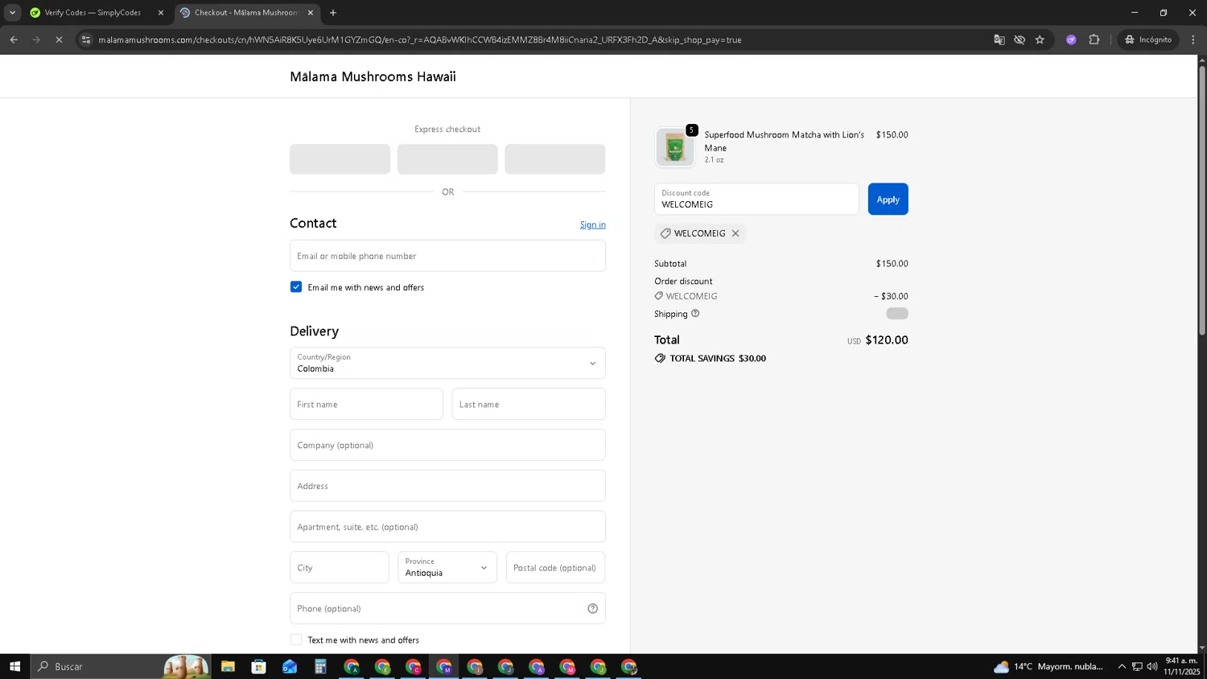Check Text me with news and offers
Image resolution: width=1207 pixels, height=679 pixels.
296,640
